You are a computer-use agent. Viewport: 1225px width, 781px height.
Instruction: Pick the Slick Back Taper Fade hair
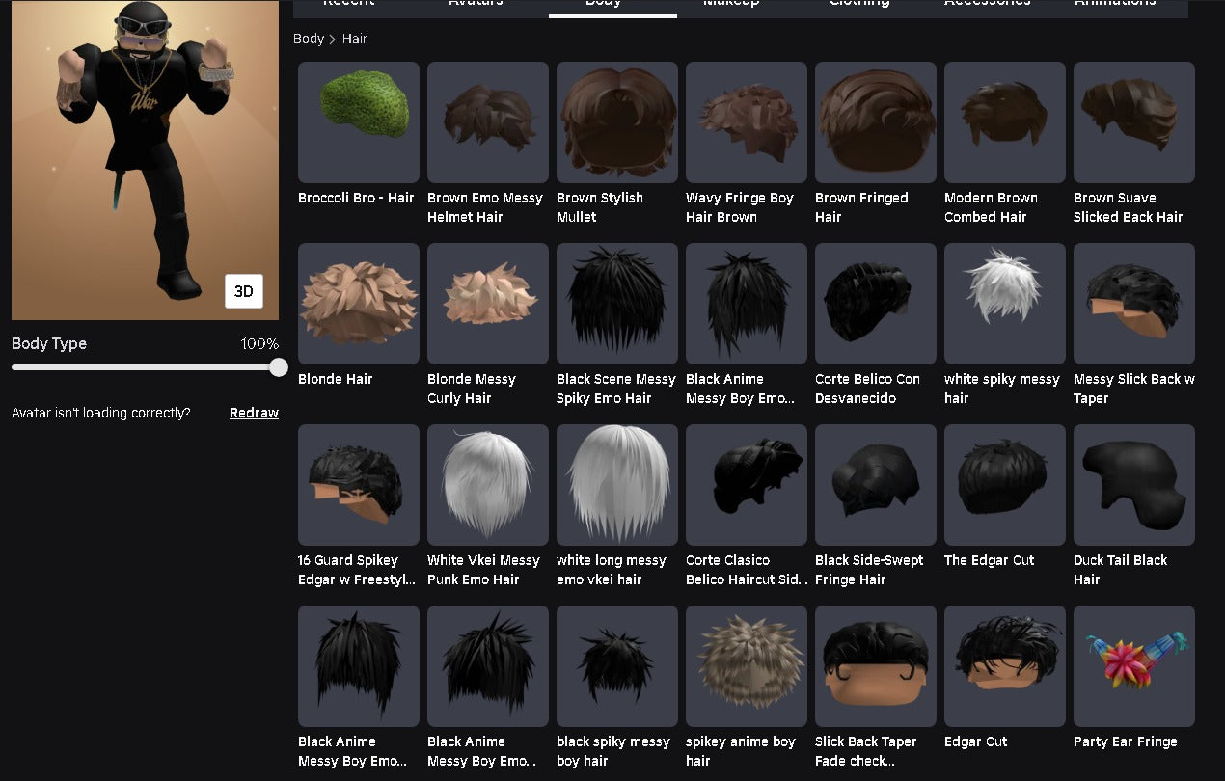(876, 666)
